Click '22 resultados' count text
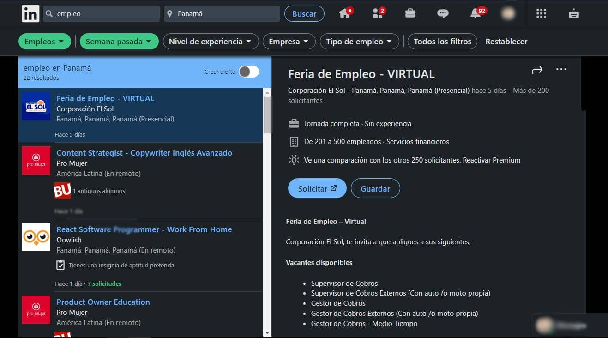The width and height of the screenshot is (608, 338). (x=41, y=78)
